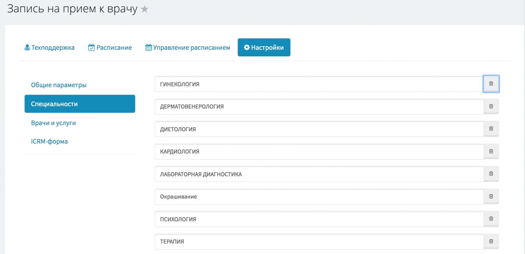Delete the ГИНЕКОЛОГИЯ specialty with trash icon
This screenshot has width=525, height=254.
pos(491,84)
